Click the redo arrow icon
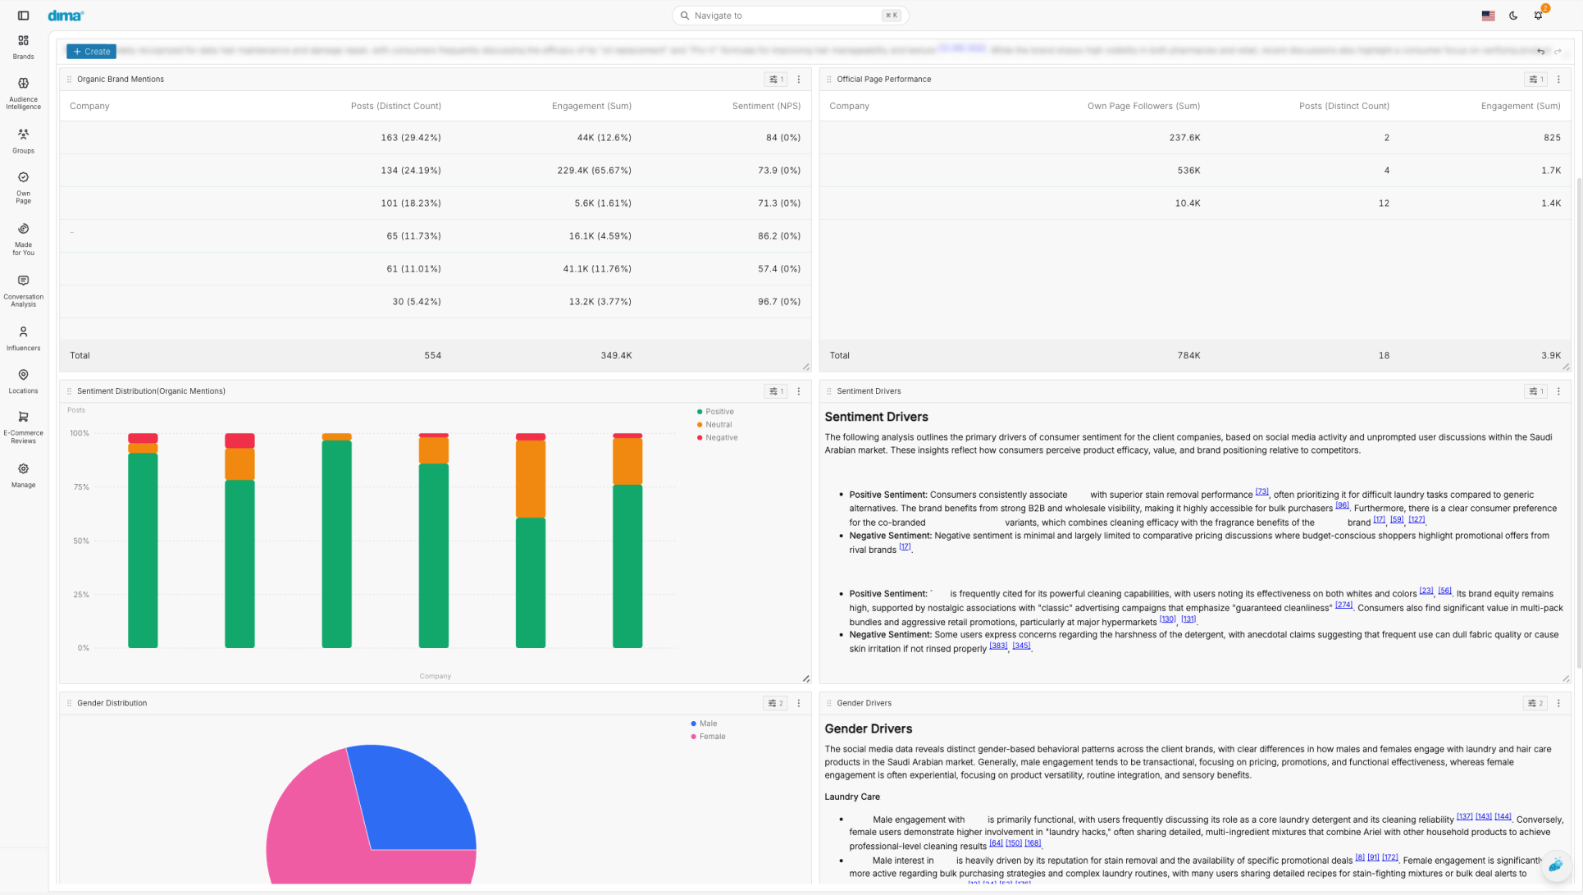This screenshot has height=895, width=1583. click(x=1558, y=52)
